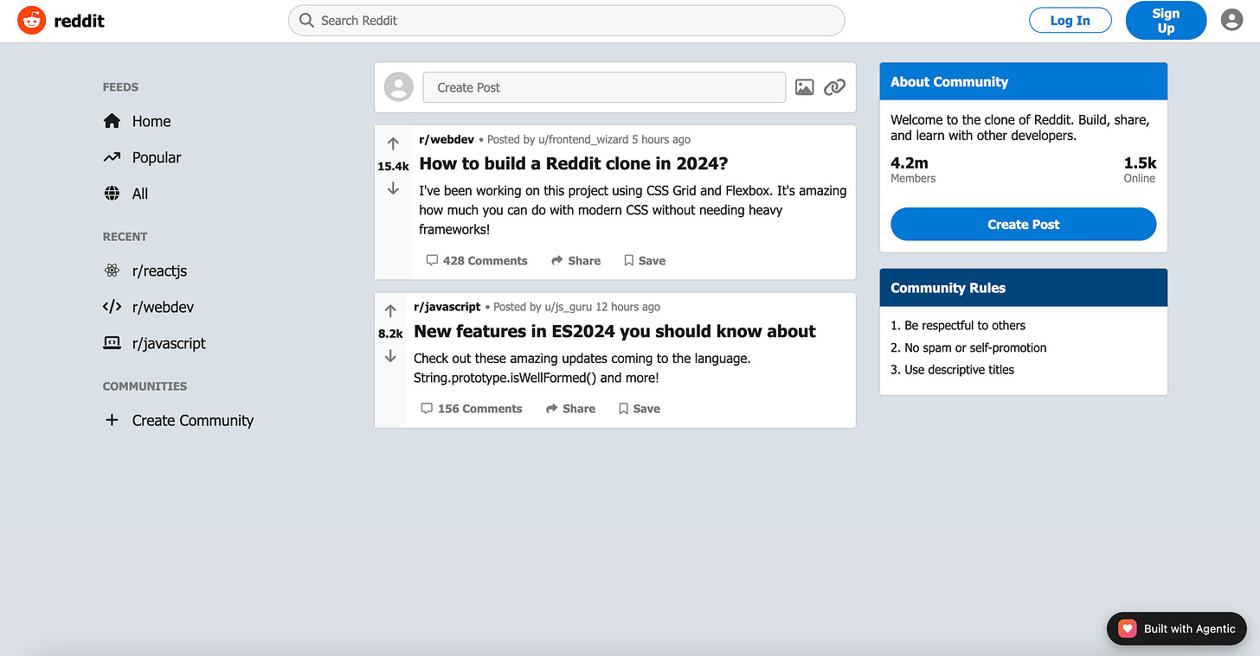
Task: Click the image upload icon beside Create Post
Action: (805, 87)
